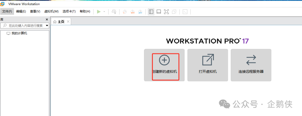Open the 文件(F) menu
The height and width of the screenshot is (116, 302).
pyautogui.click(x=7, y=11)
